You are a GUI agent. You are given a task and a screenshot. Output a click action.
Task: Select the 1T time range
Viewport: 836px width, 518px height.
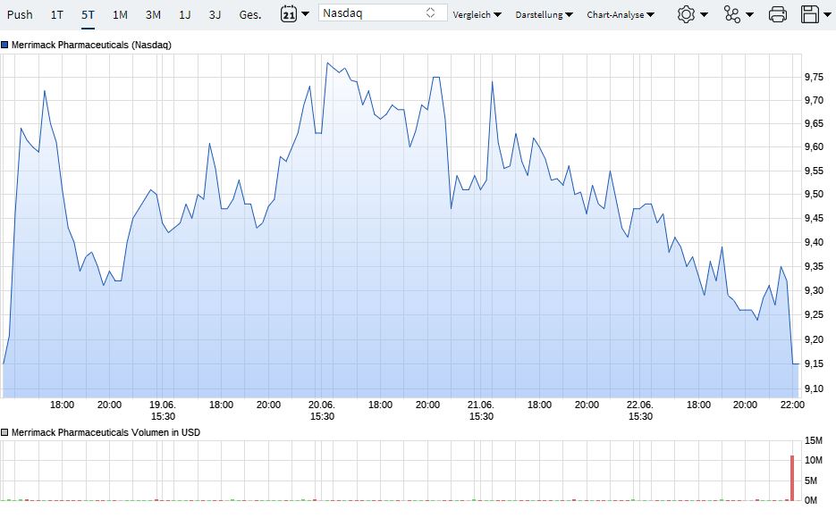[57, 14]
